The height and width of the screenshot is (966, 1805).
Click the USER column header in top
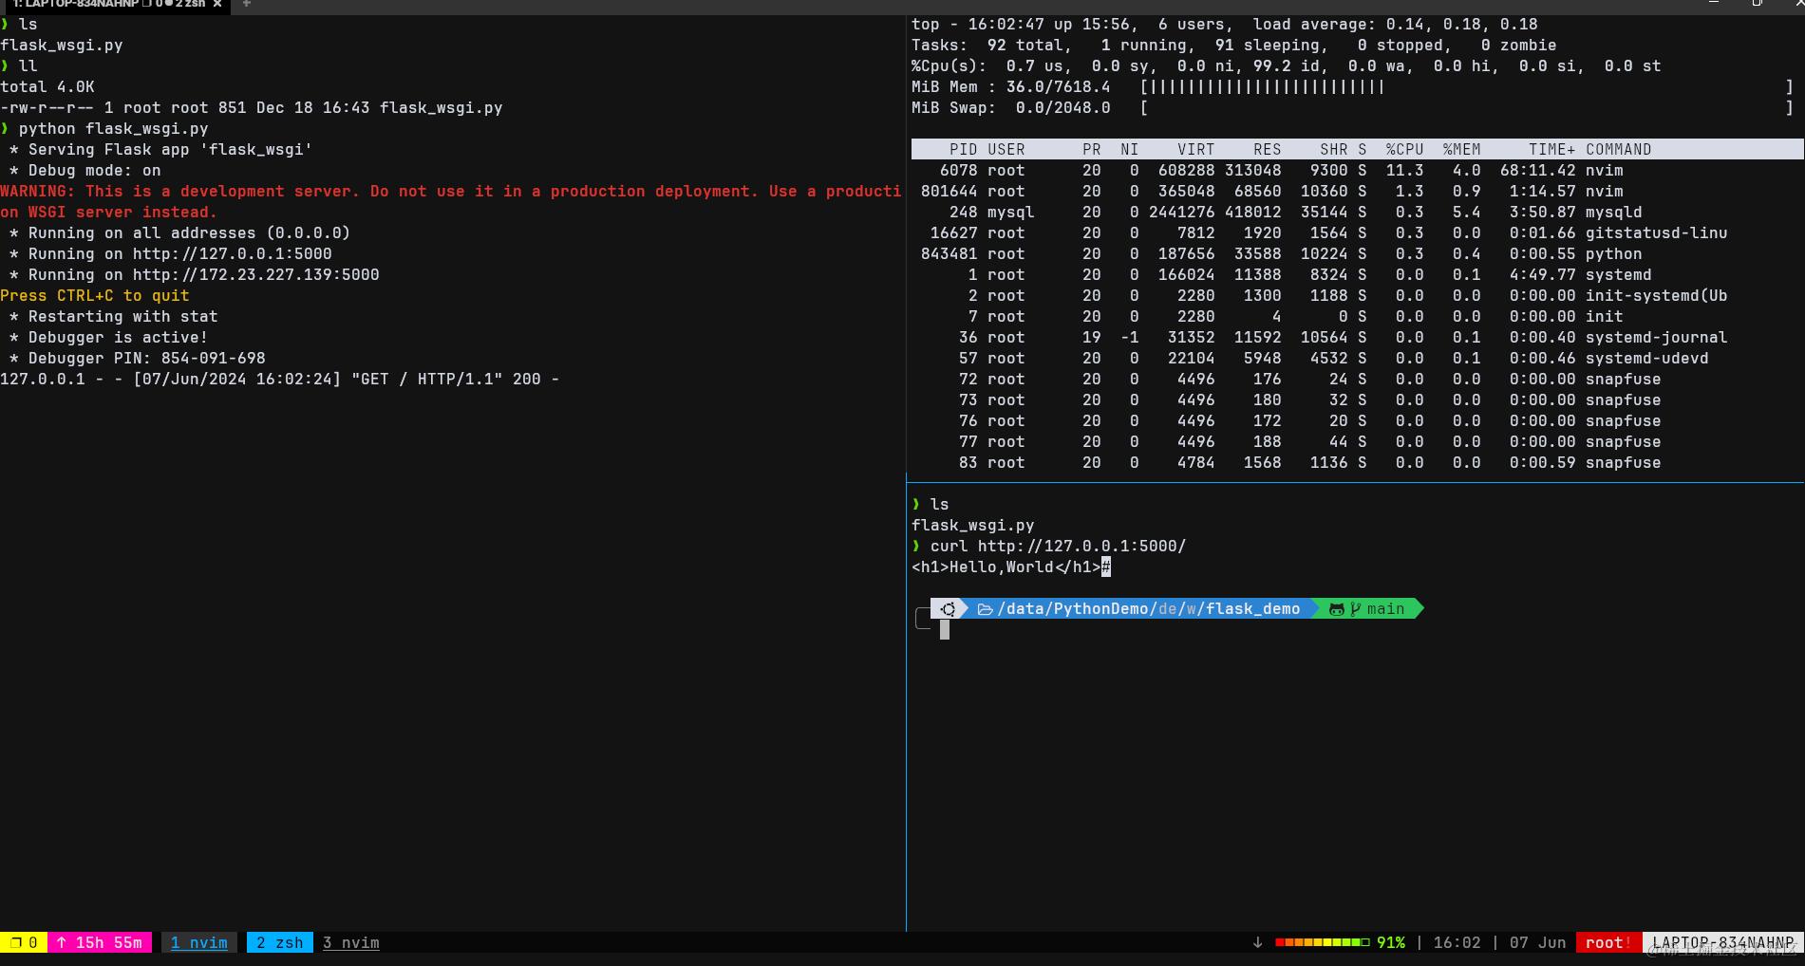click(1006, 149)
